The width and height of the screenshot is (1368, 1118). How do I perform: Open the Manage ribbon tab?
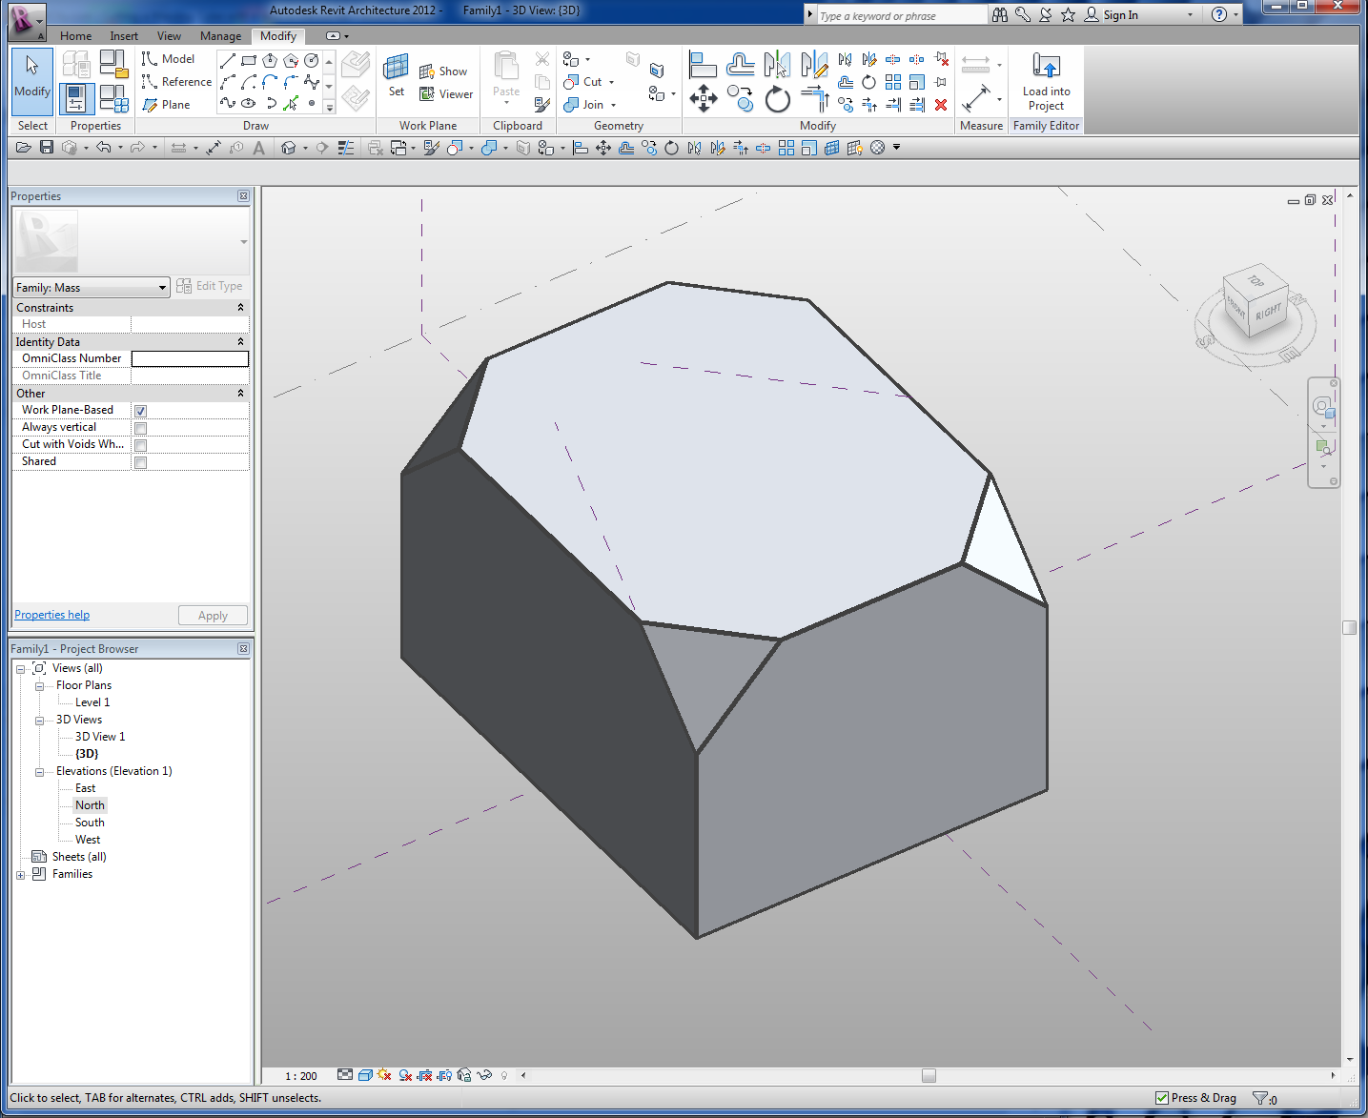pos(220,36)
